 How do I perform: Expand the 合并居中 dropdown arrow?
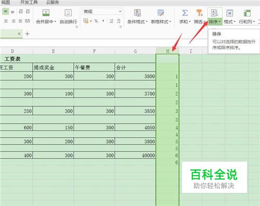click(55, 21)
